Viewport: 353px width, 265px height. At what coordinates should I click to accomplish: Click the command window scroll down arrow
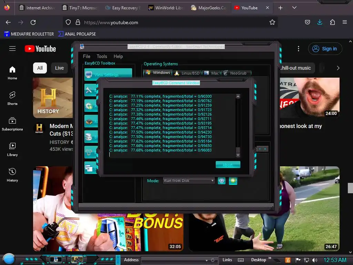click(x=238, y=155)
